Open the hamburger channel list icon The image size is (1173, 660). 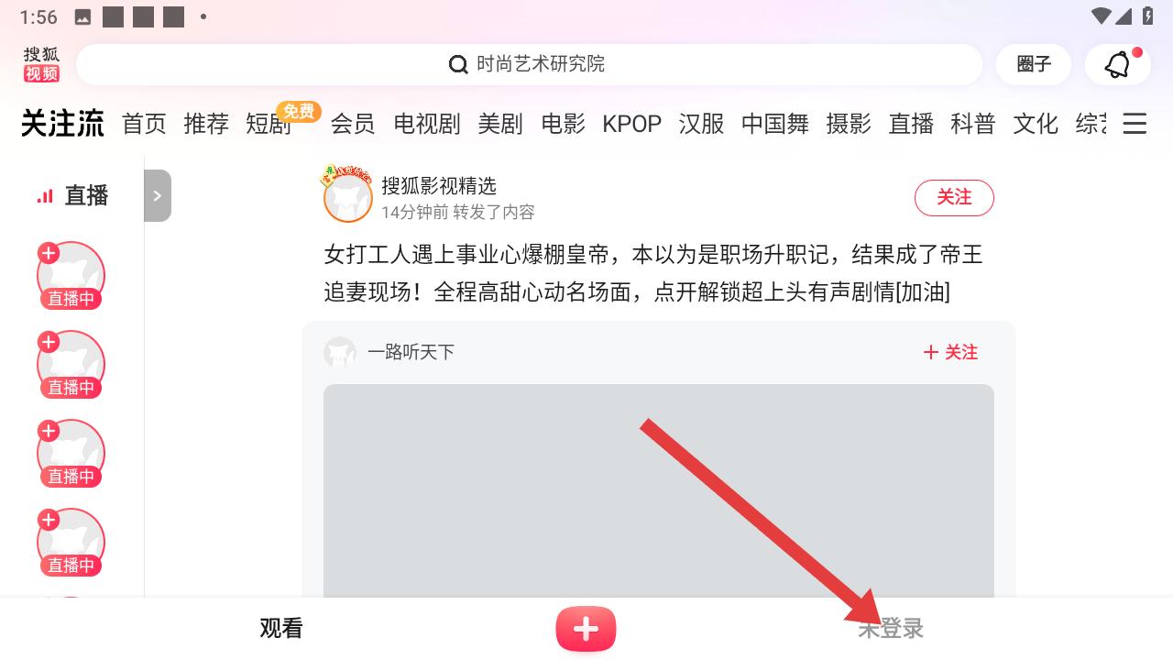[1135, 124]
